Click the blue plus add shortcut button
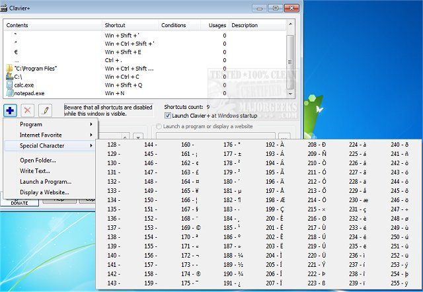This screenshot has height=292, width=423. pos(10,110)
